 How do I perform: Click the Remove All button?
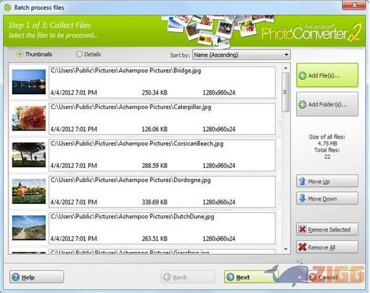coord(327,247)
